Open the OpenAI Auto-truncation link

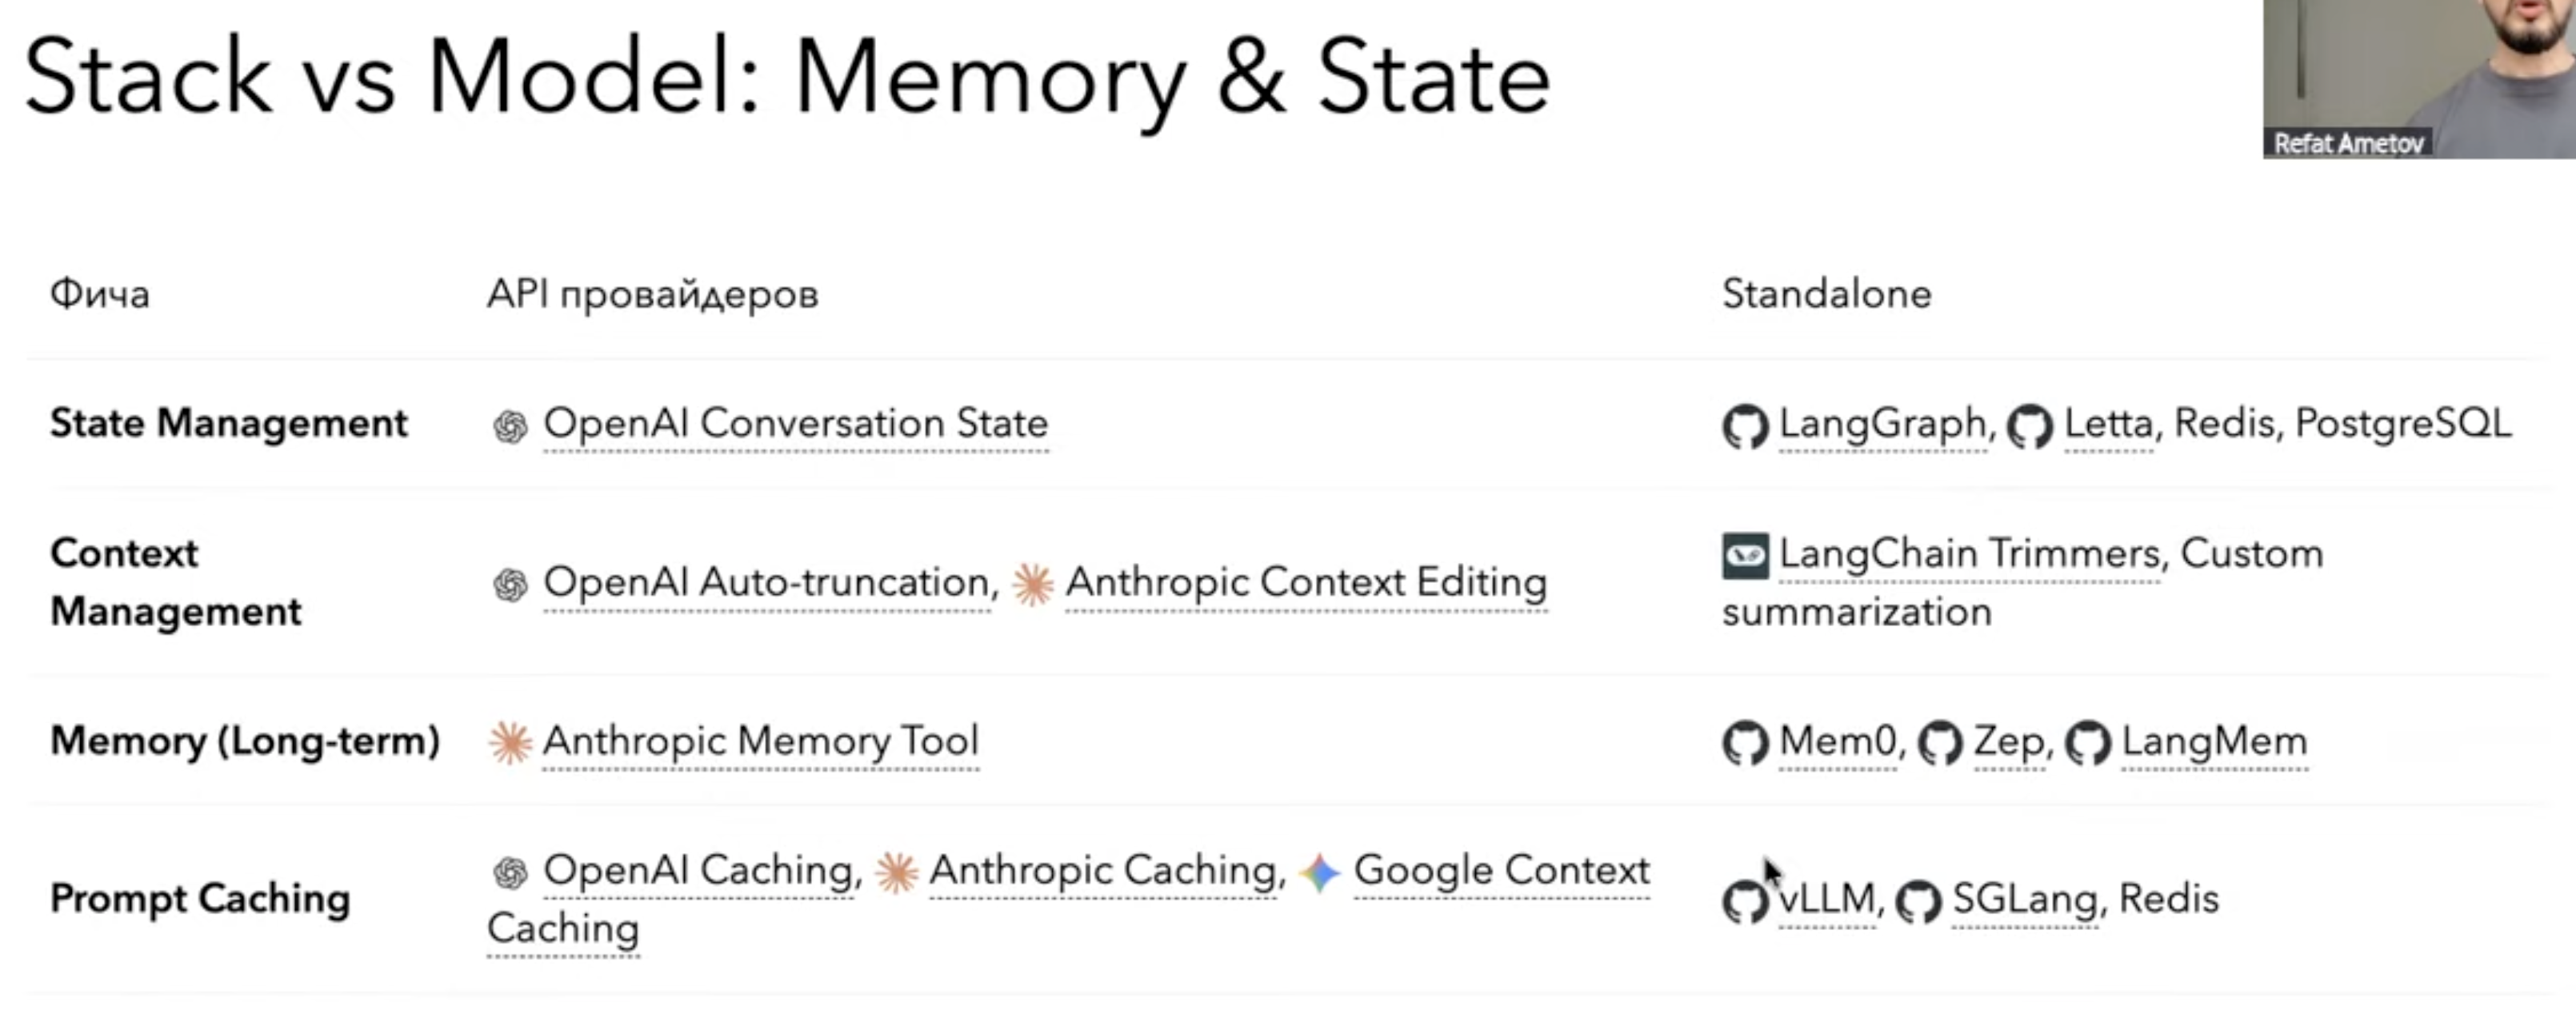pos(766,582)
